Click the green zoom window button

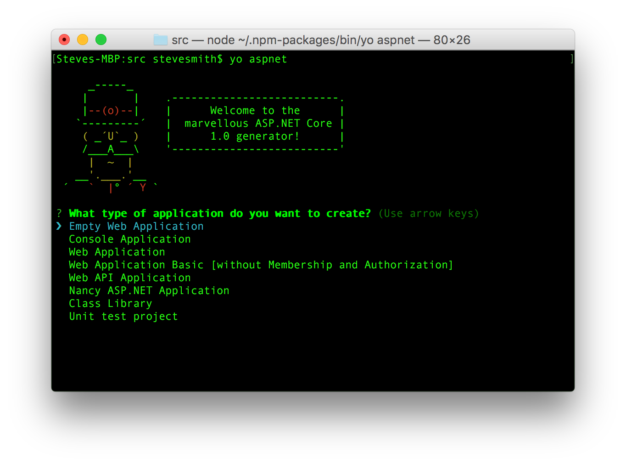pyautogui.click(x=101, y=40)
